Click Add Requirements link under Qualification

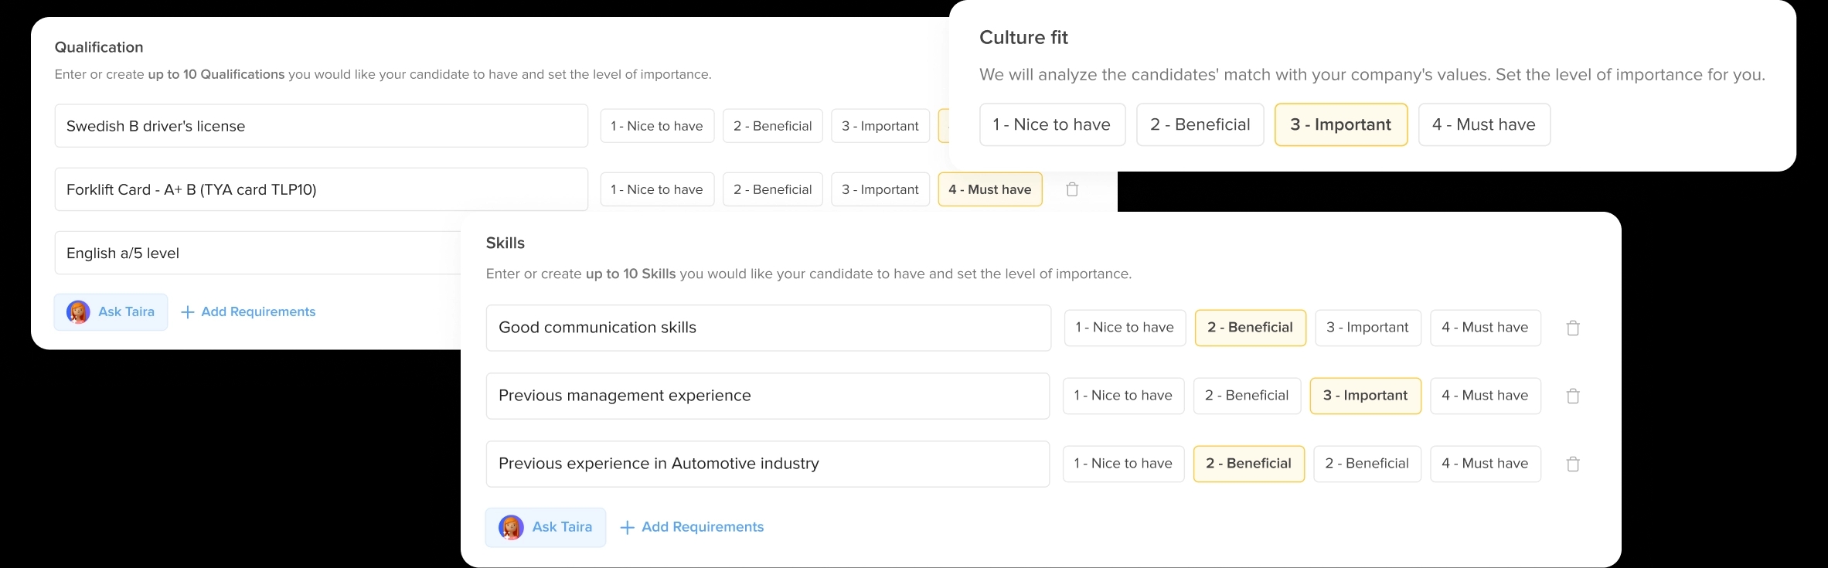(258, 312)
